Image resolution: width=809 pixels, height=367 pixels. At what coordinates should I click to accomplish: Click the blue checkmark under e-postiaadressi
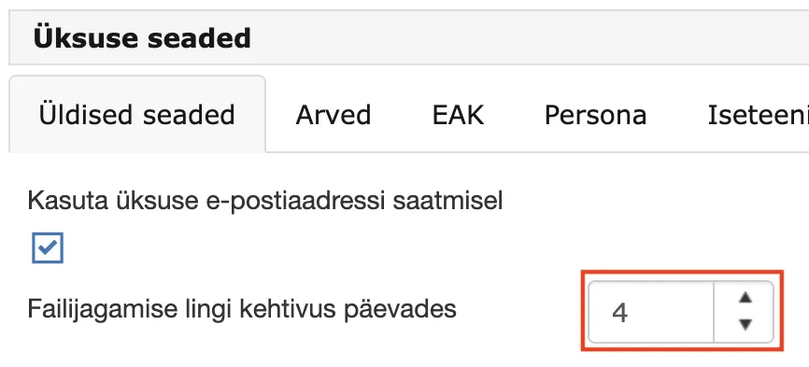pos(48,247)
